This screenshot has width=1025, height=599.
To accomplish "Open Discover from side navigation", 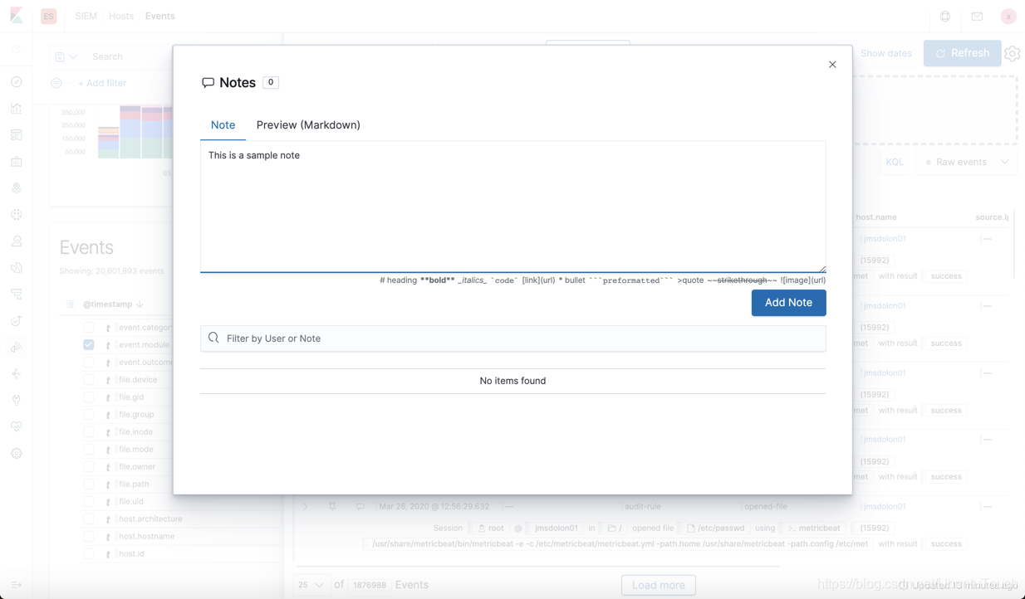I will click(x=17, y=82).
